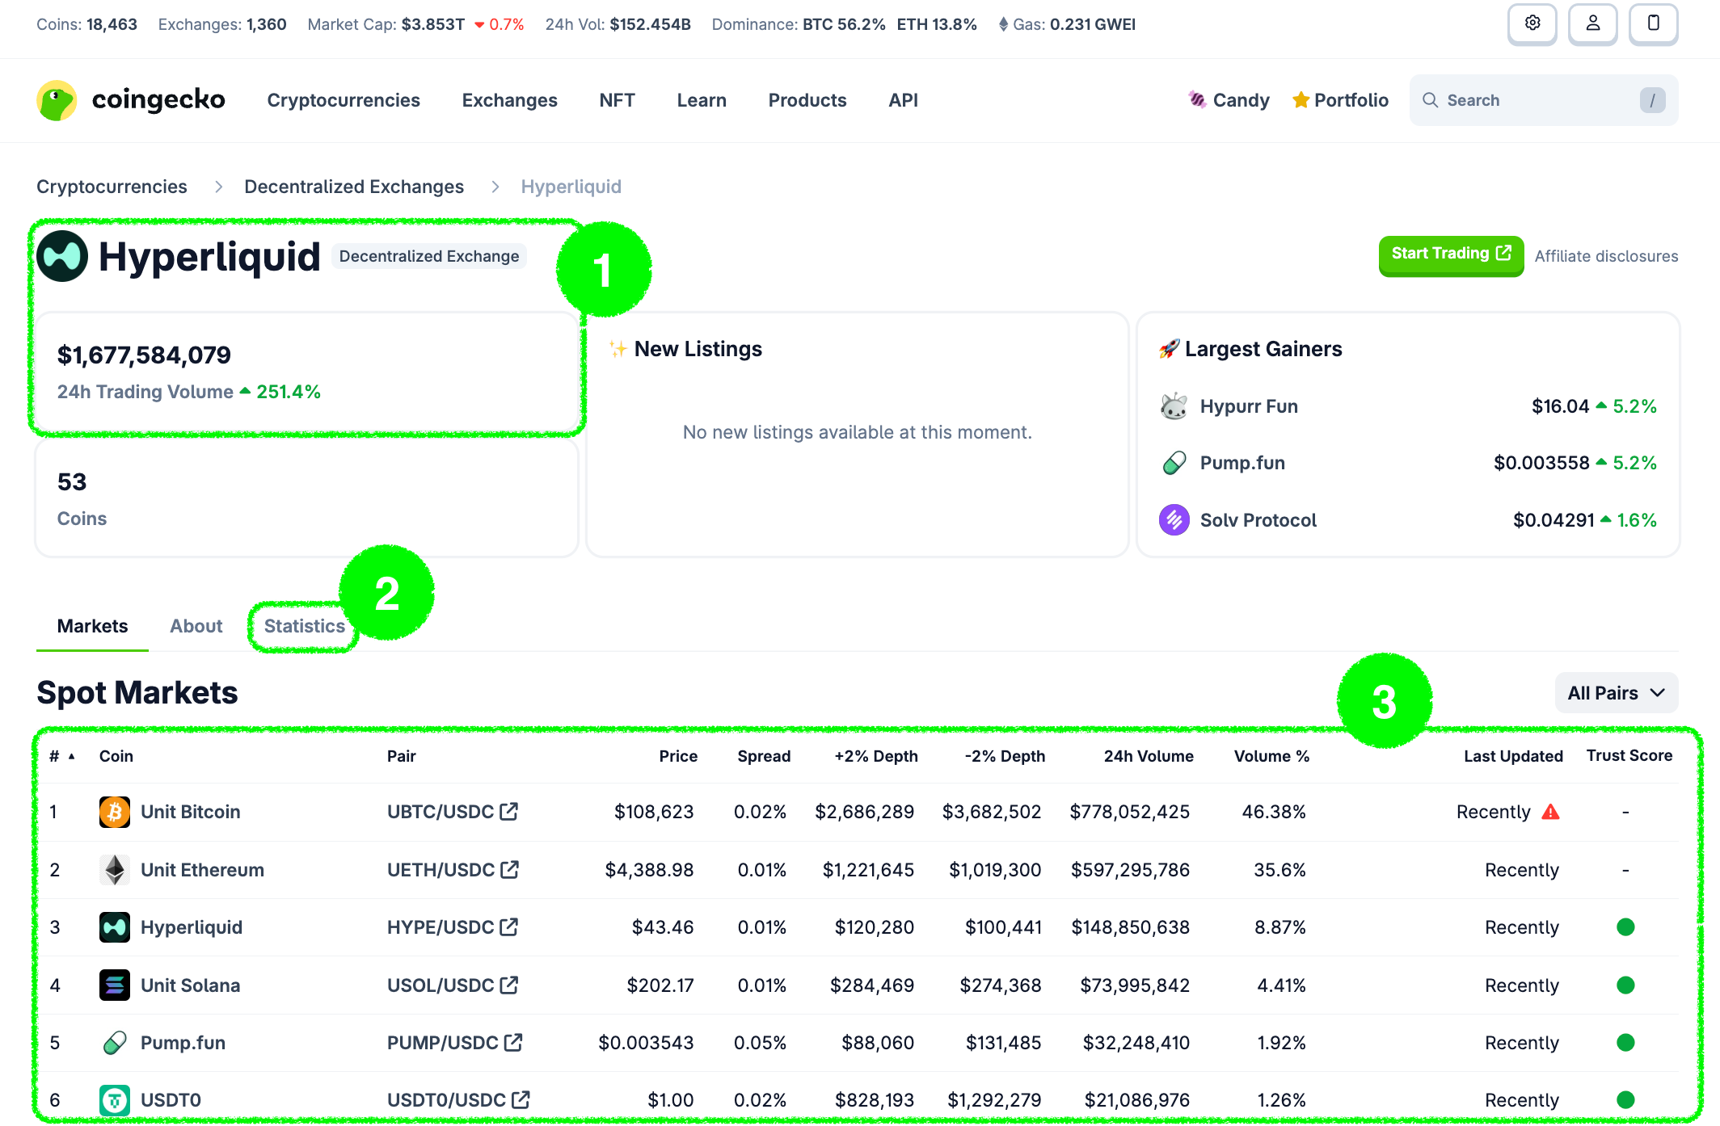Image resolution: width=1720 pixels, height=1126 pixels.
Task: Click the Unit Solana coin icon
Action: 115,985
